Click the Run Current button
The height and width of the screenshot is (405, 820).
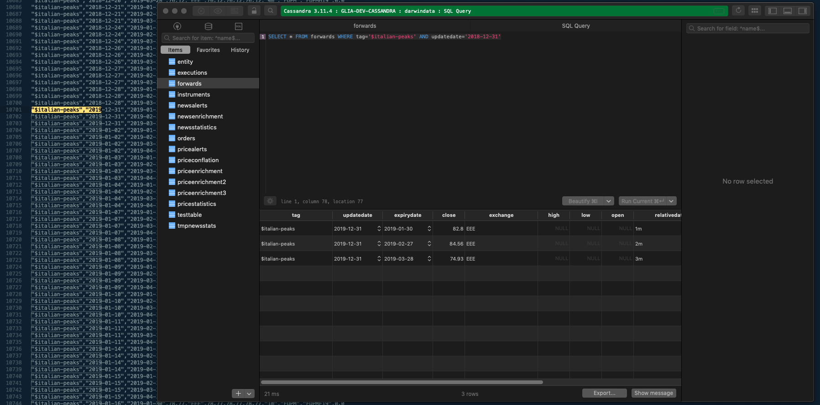642,201
